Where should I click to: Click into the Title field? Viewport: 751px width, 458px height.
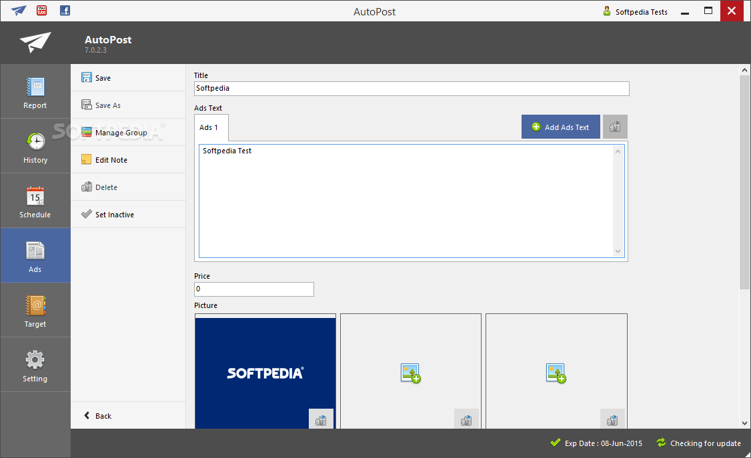coord(412,89)
